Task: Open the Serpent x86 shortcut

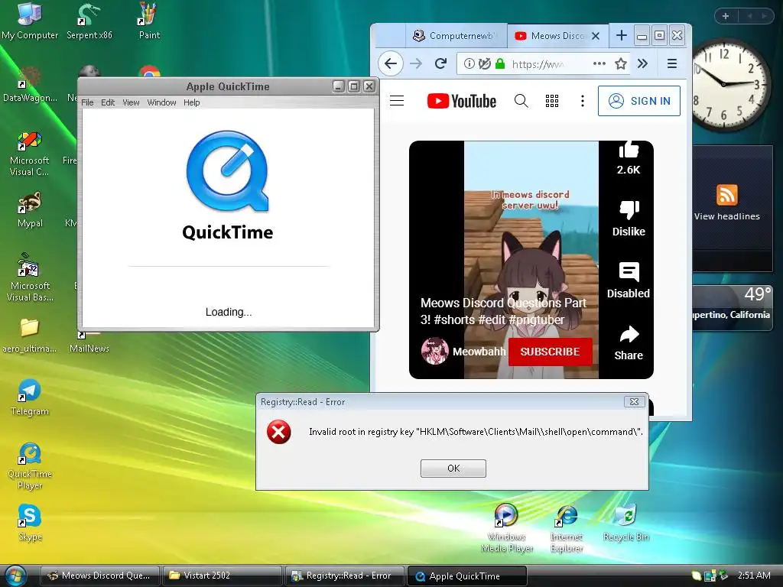Action: tap(89, 21)
